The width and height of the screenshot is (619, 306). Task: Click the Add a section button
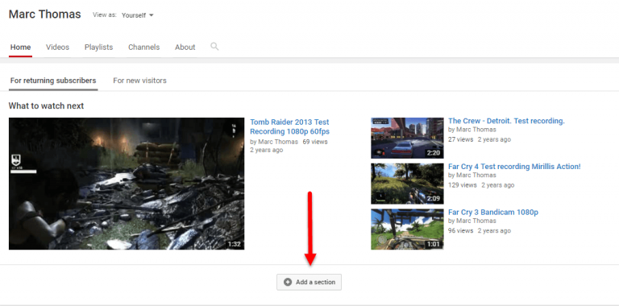[309, 283]
